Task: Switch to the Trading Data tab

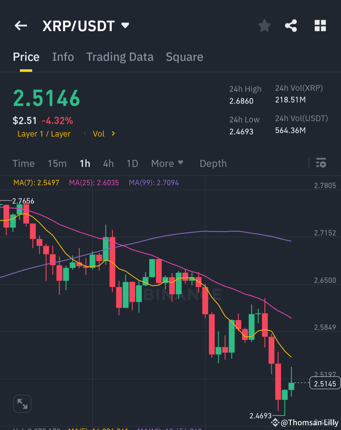Action: (120, 57)
